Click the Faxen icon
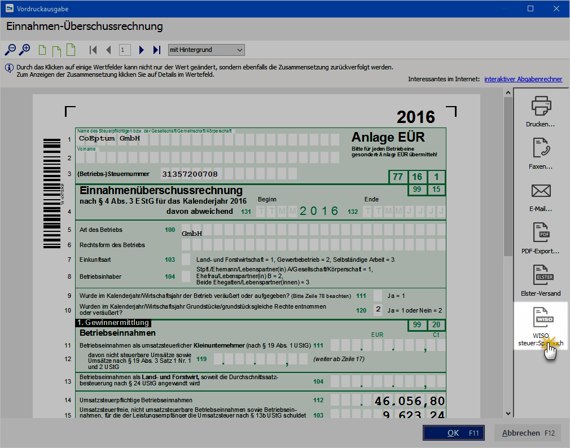The height and width of the screenshot is (448, 570). [541, 148]
